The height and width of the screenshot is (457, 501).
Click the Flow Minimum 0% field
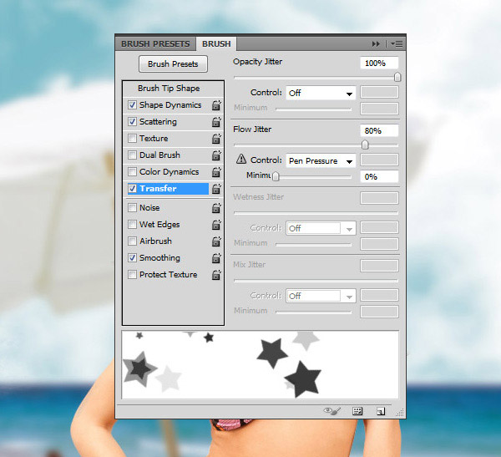click(379, 176)
